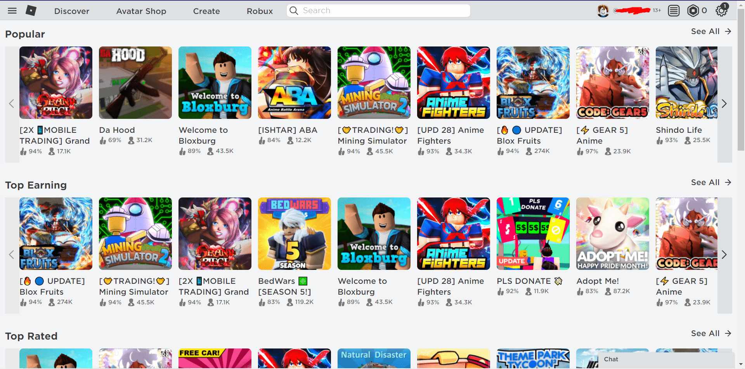Viewport: 745px width, 369px height.
Task: Open the notifications stream icon
Action: tap(674, 10)
